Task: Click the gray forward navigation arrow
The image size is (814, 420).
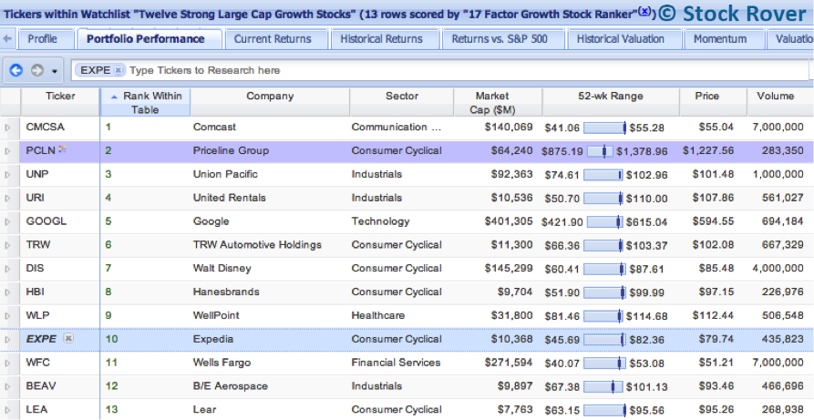Action: (37, 71)
